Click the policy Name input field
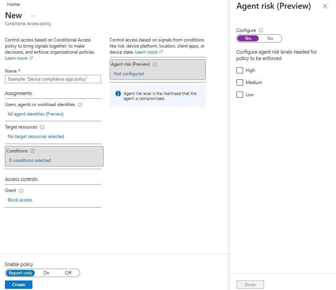The image size is (336, 290). pos(53,79)
